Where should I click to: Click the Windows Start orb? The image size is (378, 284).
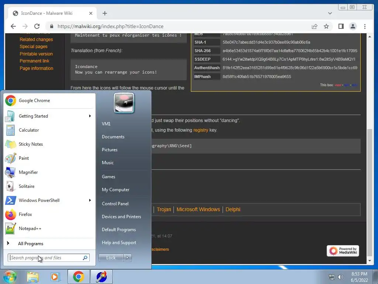pyautogui.click(x=9, y=277)
